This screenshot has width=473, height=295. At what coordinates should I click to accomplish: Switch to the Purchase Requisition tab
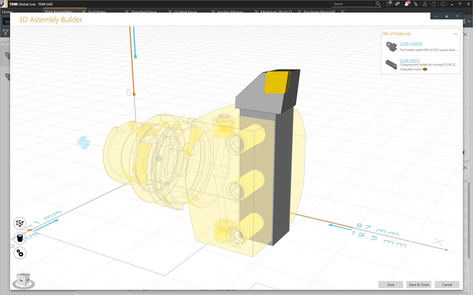tap(320, 12)
